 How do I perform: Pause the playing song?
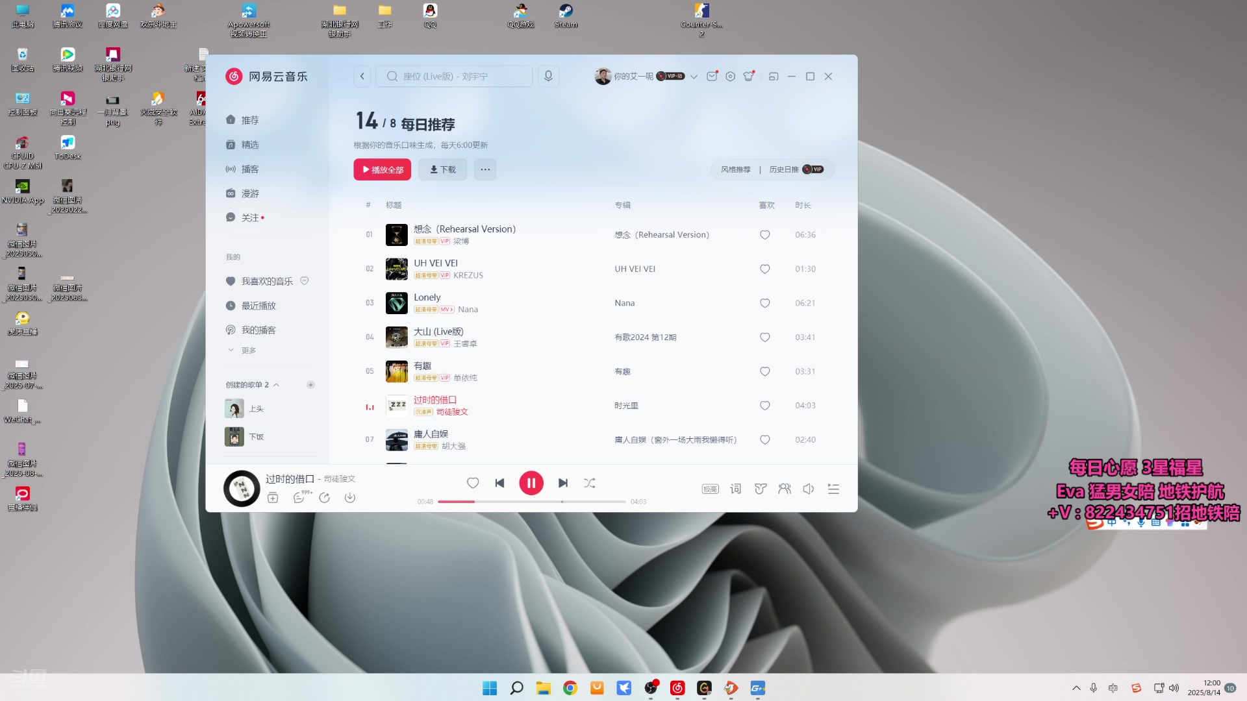[x=531, y=483]
